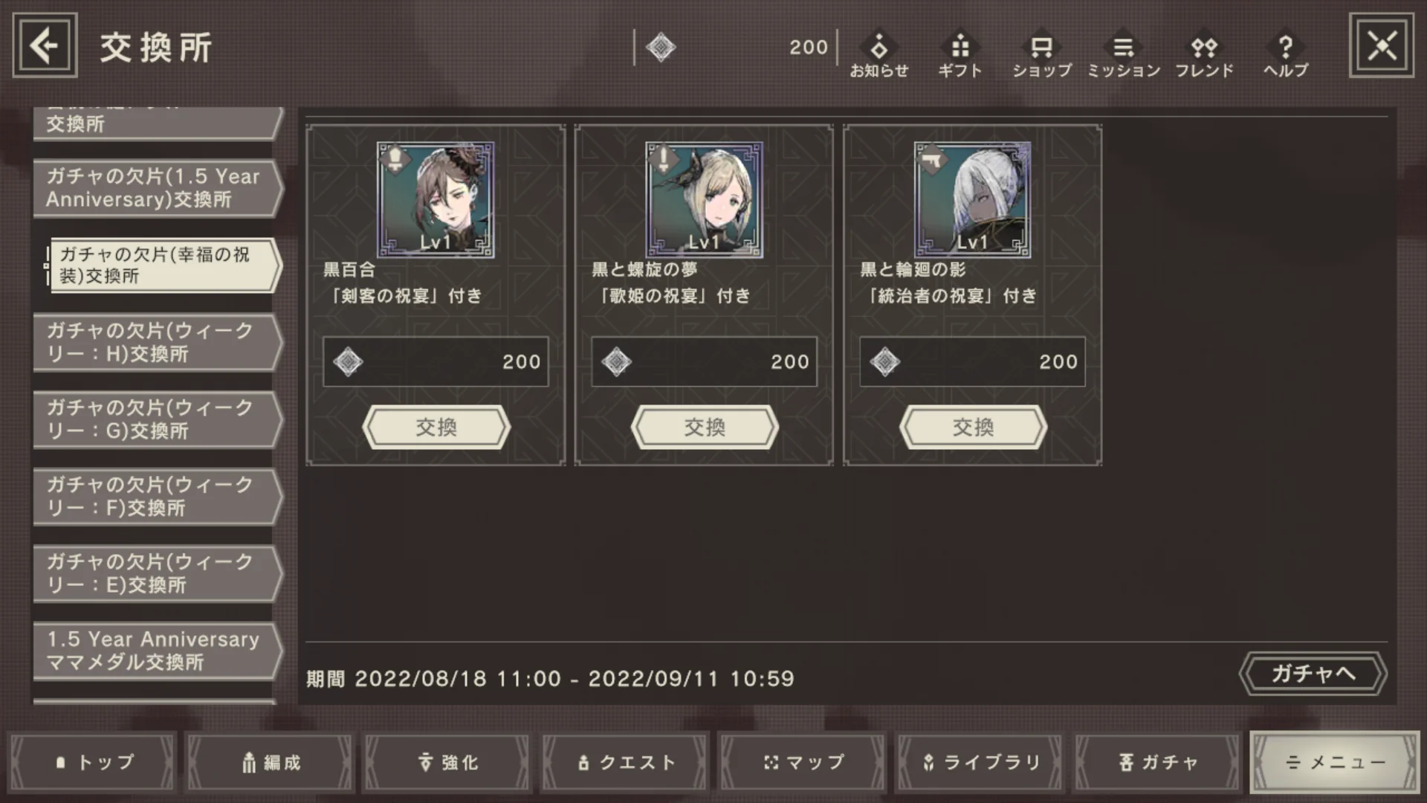Select 1.5 Year Anniversary gacha fragment exchange
Image resolution: width=1427 pixels, height=803 pixels.
(158, 188)
